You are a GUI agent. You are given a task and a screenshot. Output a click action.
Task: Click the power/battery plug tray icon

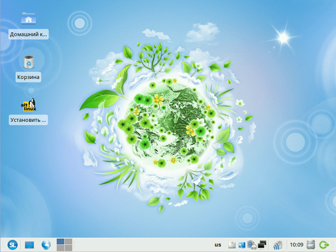coord(252,244)
